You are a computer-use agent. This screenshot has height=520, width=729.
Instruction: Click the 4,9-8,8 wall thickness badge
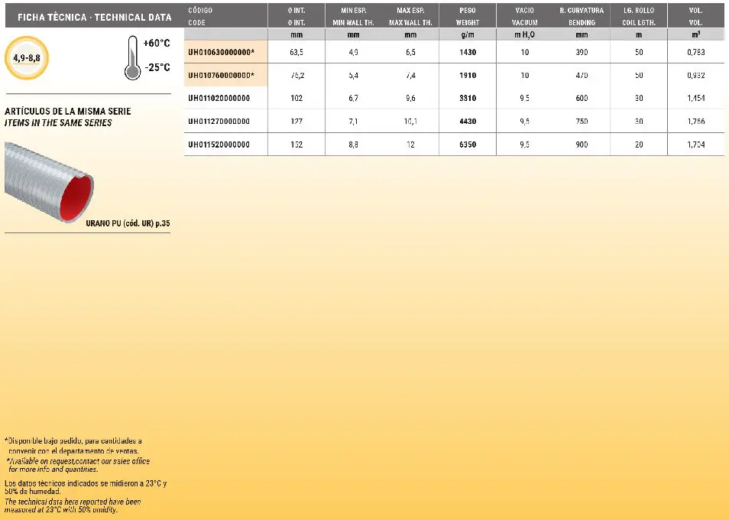click(x=26, y=58)
